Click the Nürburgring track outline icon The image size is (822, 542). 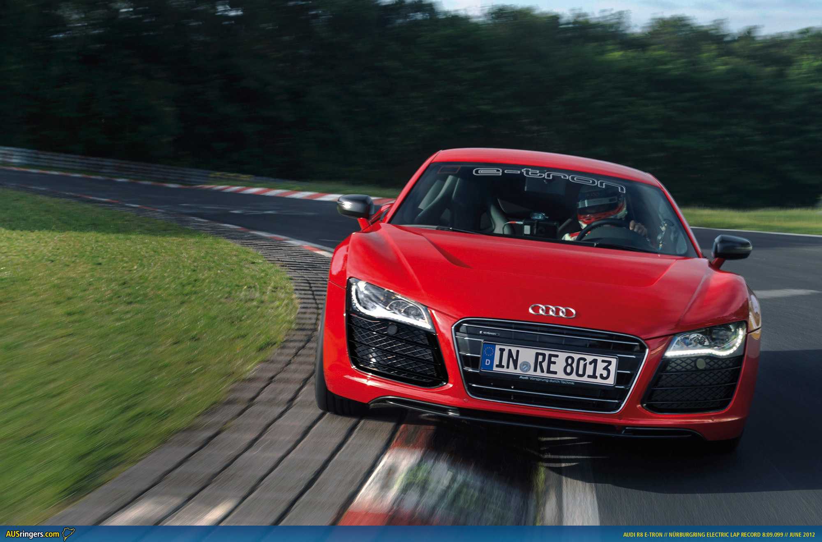pos(68,534)
